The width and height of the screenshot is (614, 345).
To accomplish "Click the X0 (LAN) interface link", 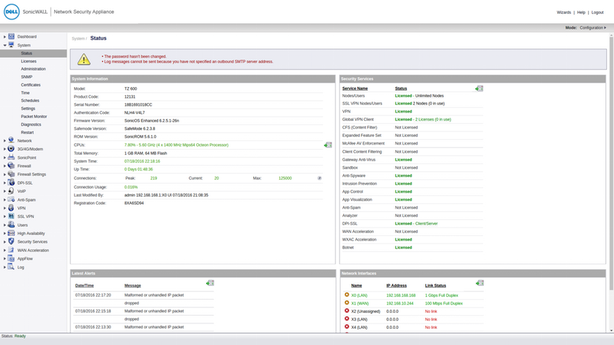I will tap(359, 296).
